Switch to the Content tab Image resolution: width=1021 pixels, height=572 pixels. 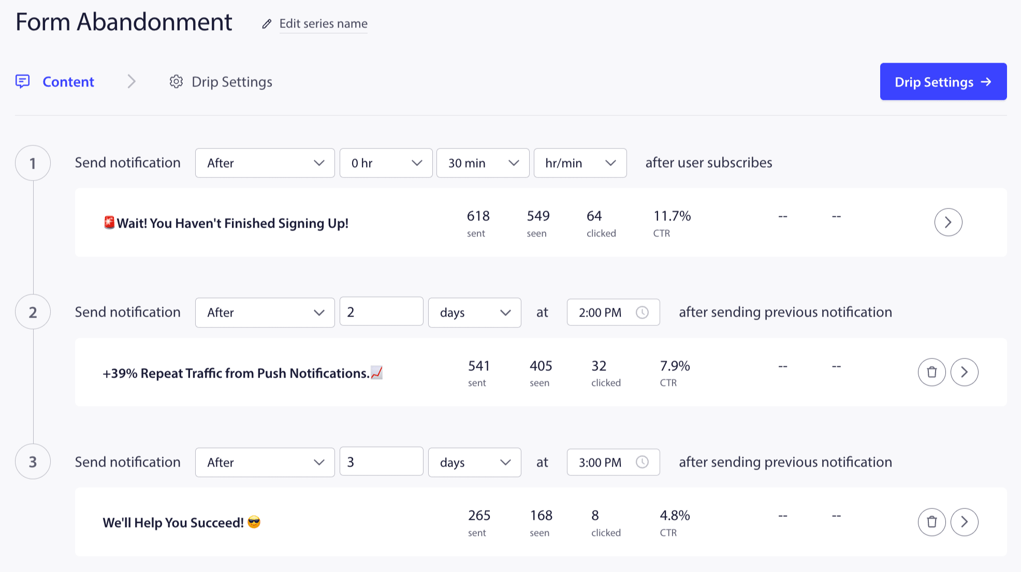coord(68,82)
